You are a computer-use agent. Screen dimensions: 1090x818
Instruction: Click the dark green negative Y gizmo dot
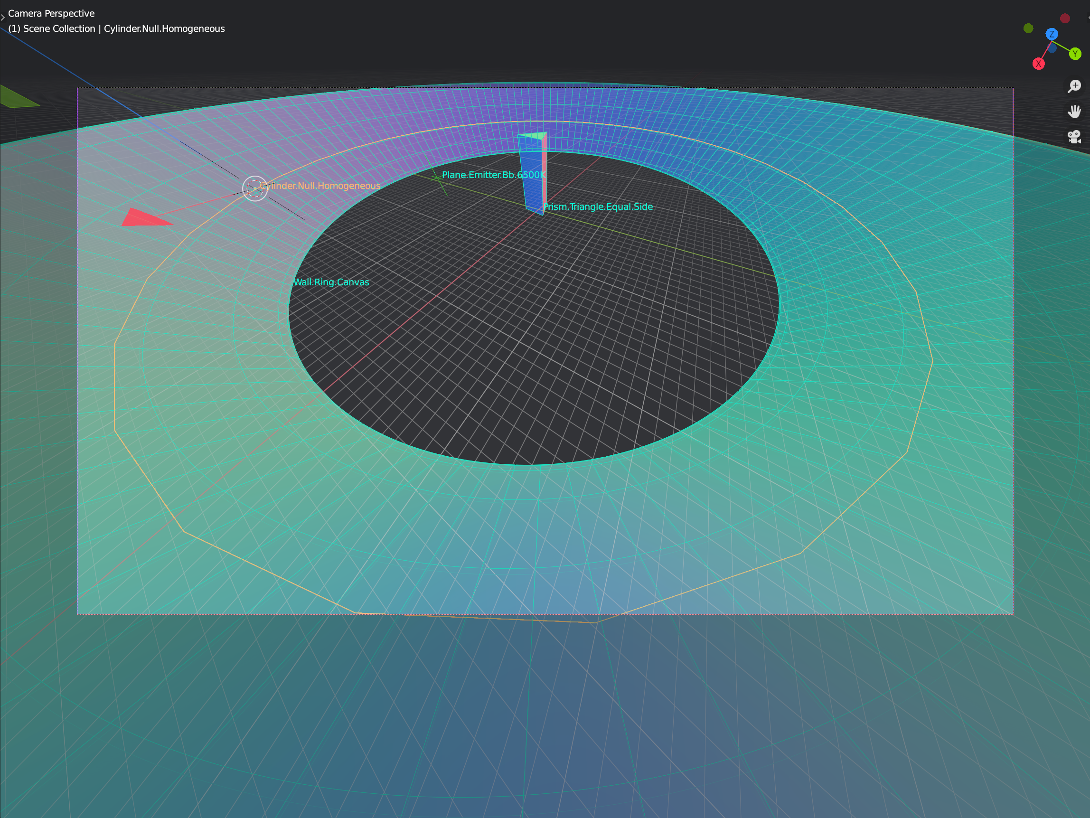click(1028, 28)
